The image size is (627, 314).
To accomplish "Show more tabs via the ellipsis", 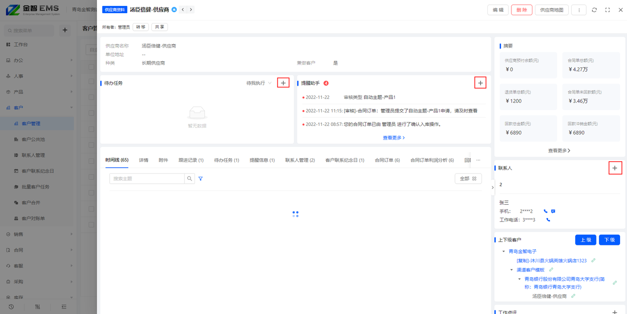I will pos(478,160).
